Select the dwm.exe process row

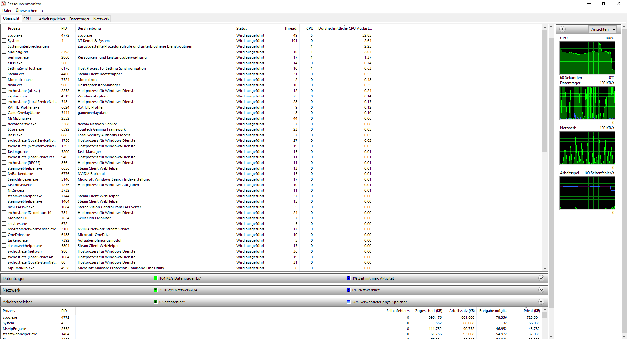tap(187, 85)
